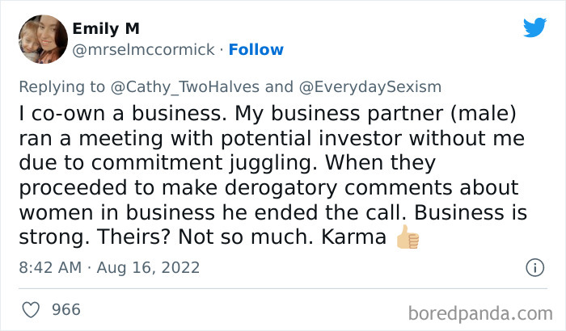The width and height of the screenshot is (566, 331).
Task: Click the thumbs up emoji after Karma
Action: click(407, 239)
